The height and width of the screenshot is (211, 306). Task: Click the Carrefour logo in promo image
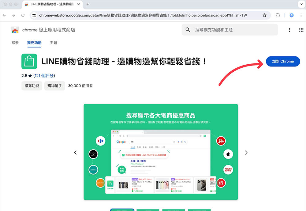pyautogui.click(x=100, y=141)
